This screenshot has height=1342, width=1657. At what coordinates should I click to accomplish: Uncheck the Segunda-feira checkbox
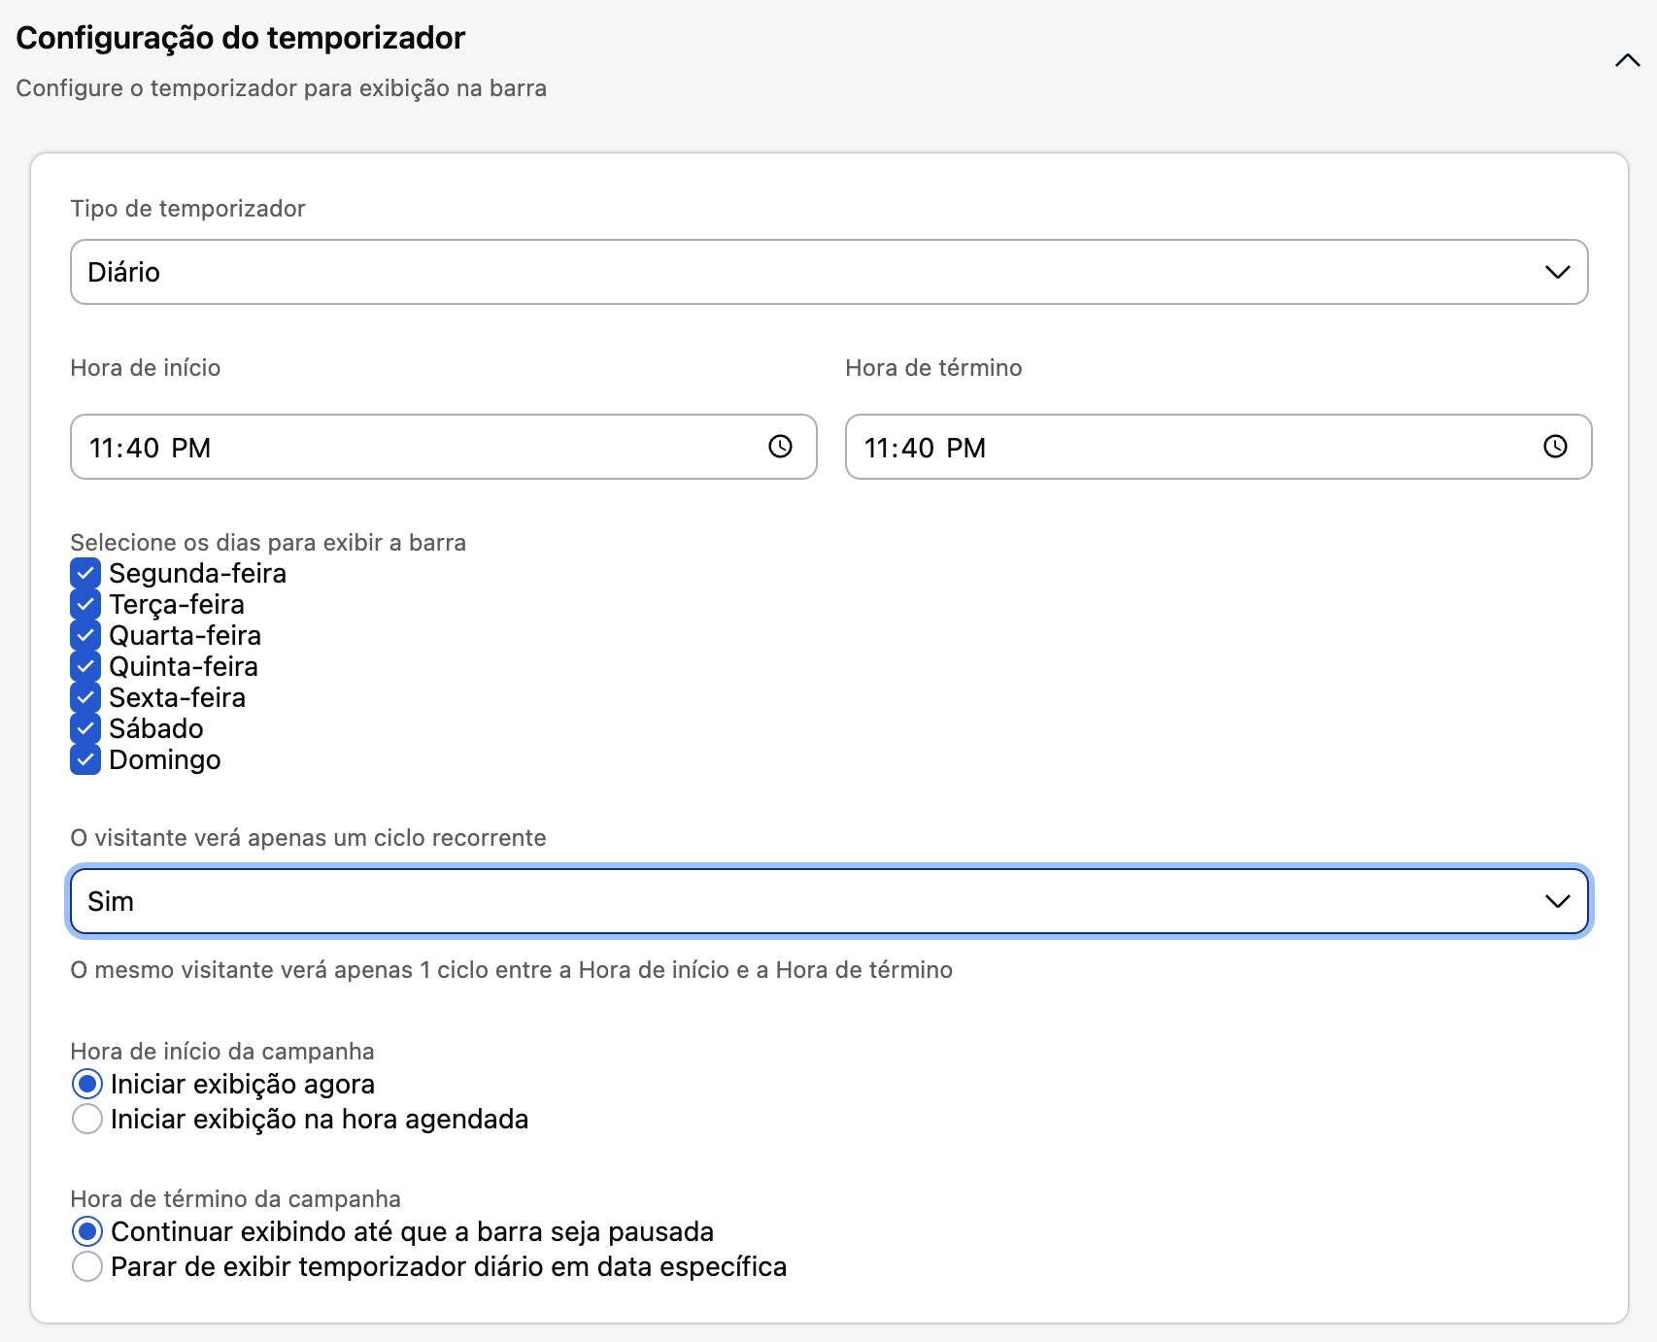point(85,573)
